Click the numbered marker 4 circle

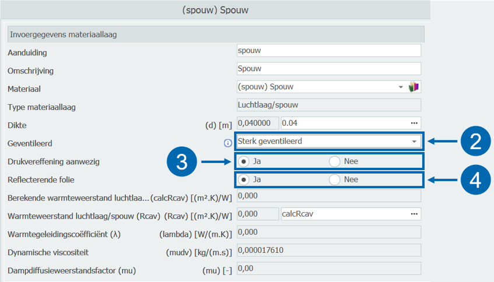point(476,179)
